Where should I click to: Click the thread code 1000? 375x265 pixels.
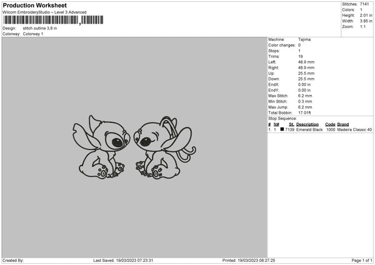point(331,129)
